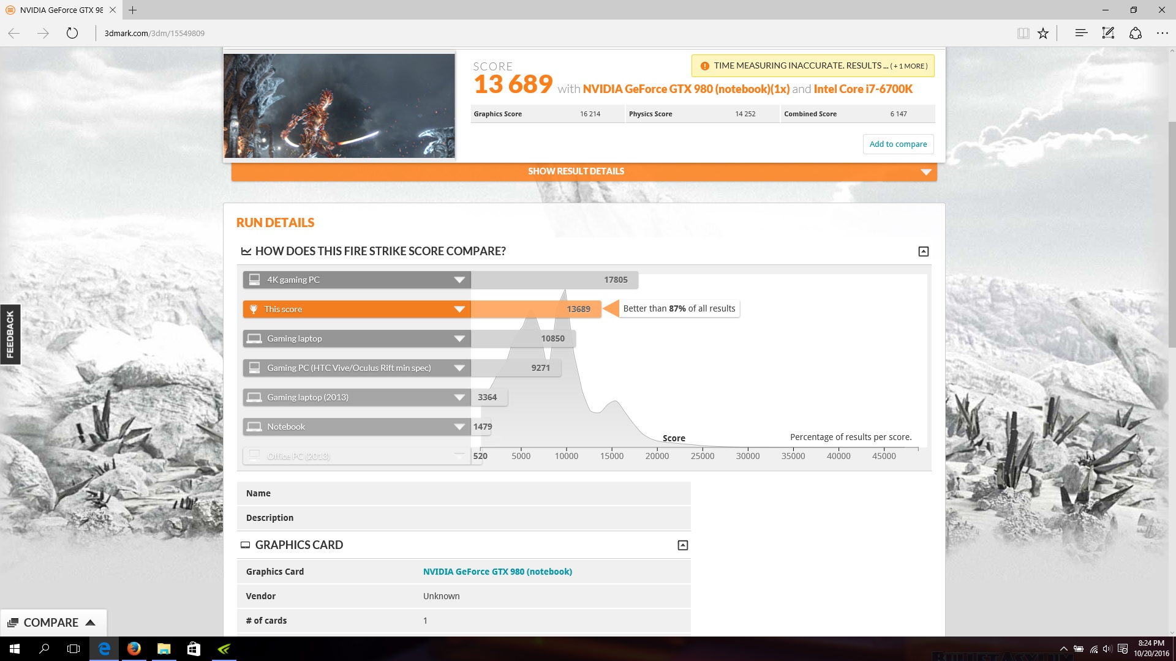Expand the Office PC (2013) dropdown
1176x661 pixels.
pyautogui.click(x=459, y=456)
